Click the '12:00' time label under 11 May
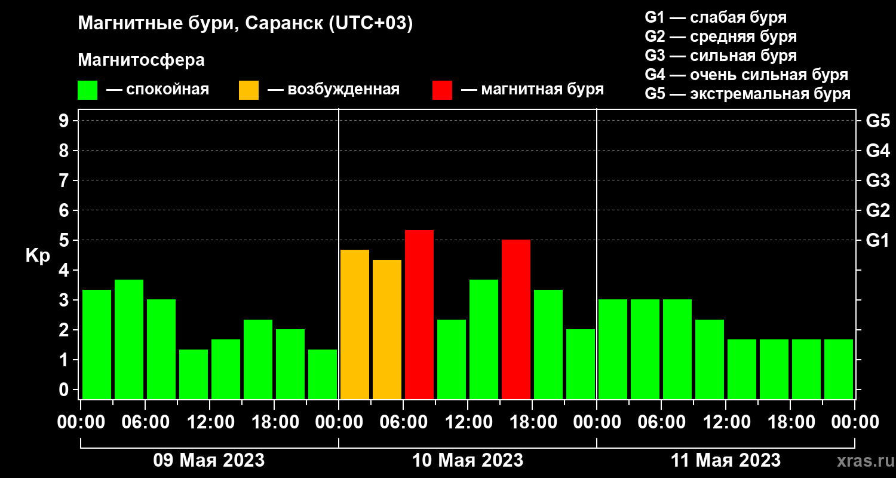896x478 pixels. (726, 422)
